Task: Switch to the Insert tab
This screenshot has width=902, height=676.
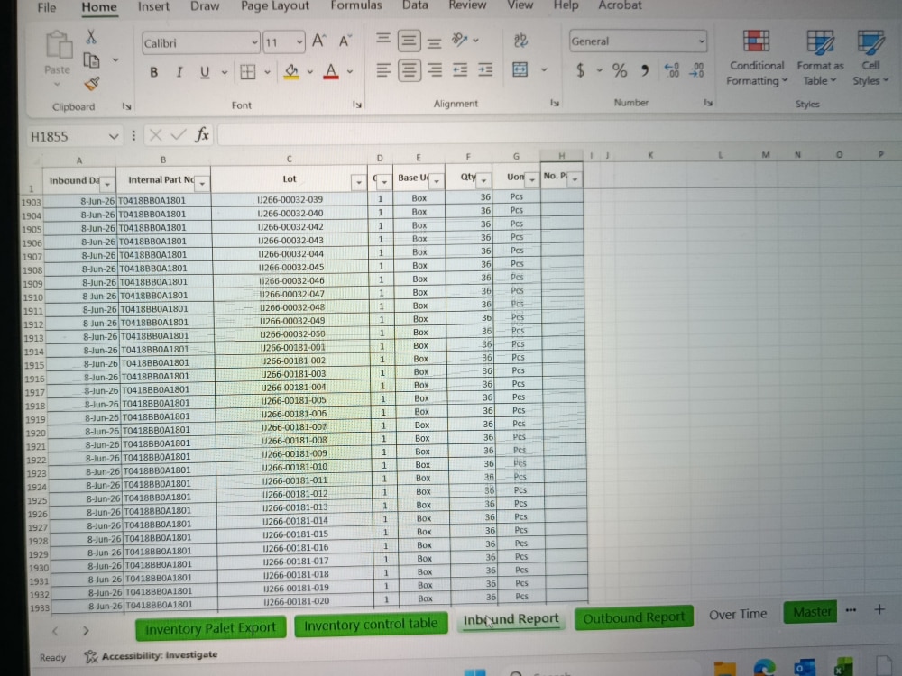Action: pos(153,7)
